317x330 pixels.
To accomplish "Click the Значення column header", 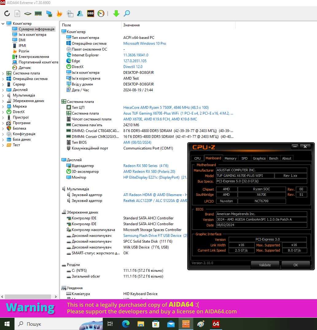I will tap(178, 25).
